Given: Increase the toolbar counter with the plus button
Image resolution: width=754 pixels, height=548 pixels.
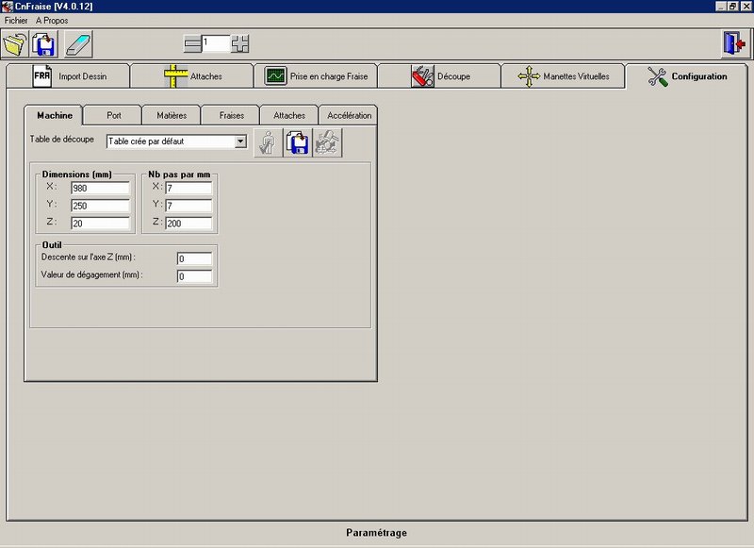Looking at the screenshot, I should [240, 44].
